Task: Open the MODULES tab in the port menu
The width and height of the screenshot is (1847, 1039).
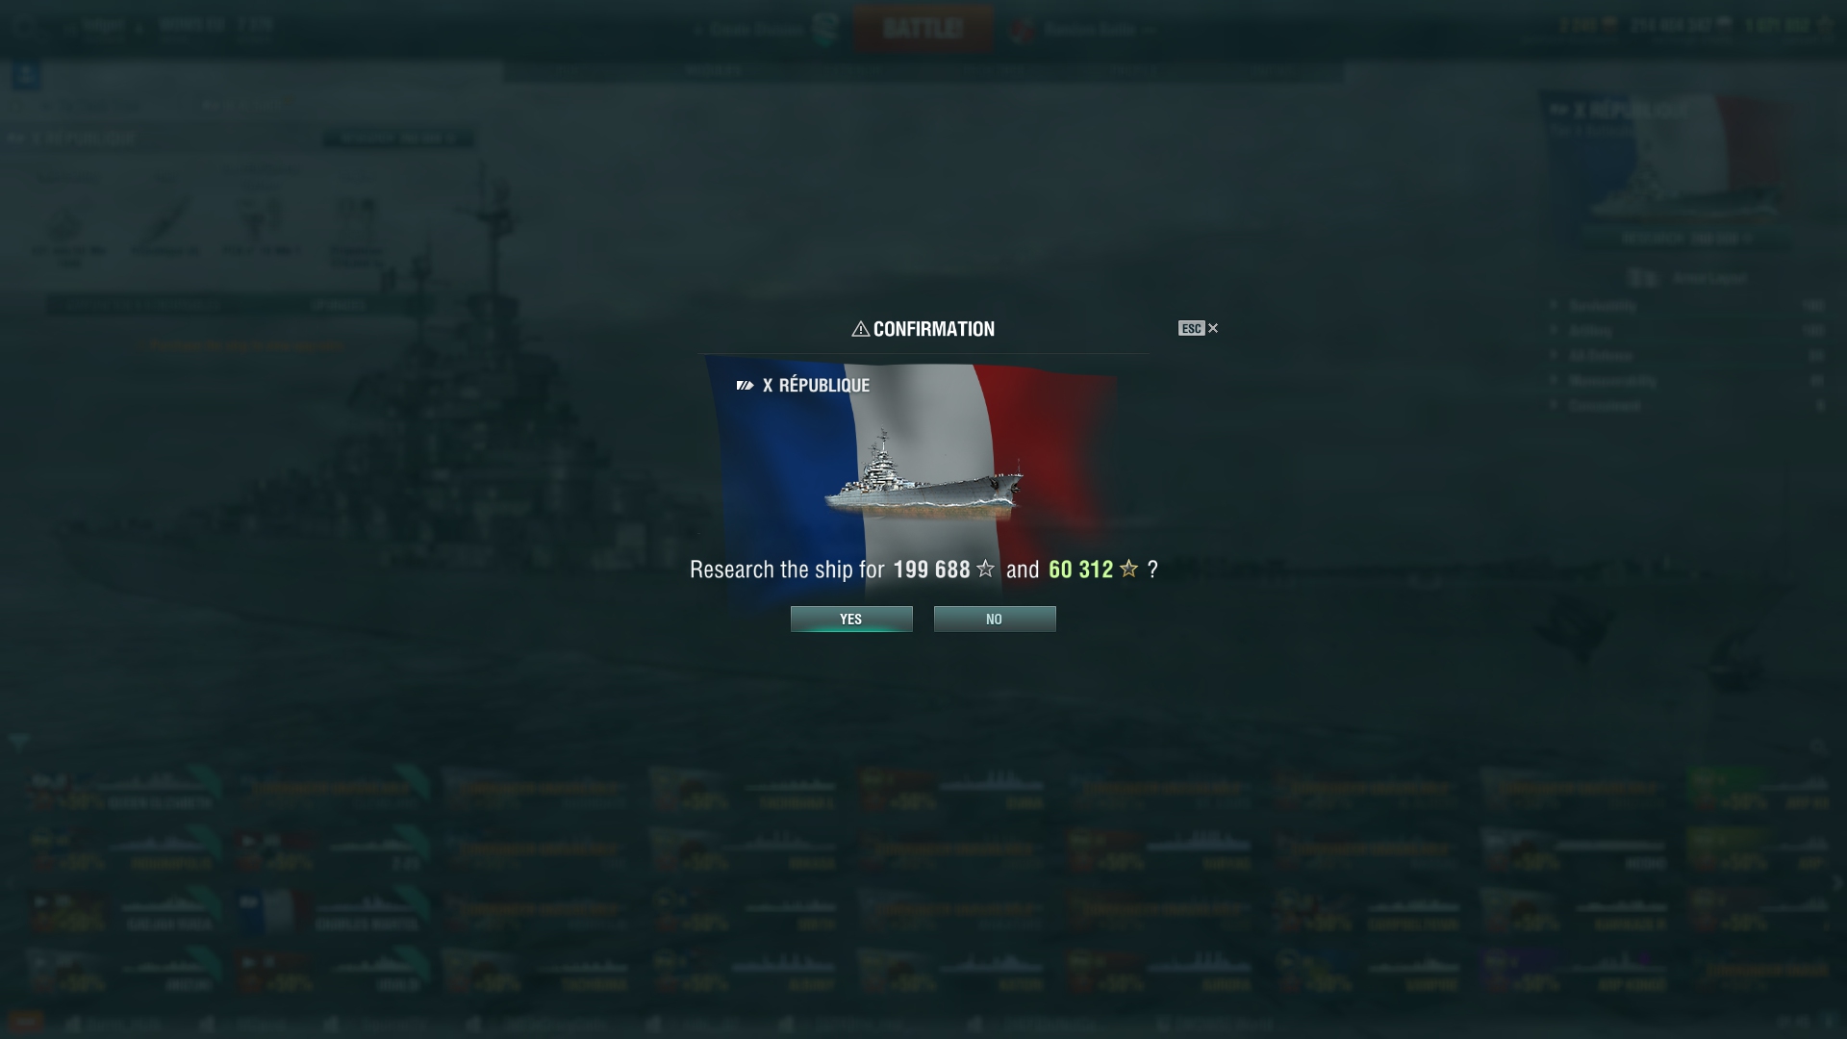Action: pyautogui.click(x=713, y=70)
